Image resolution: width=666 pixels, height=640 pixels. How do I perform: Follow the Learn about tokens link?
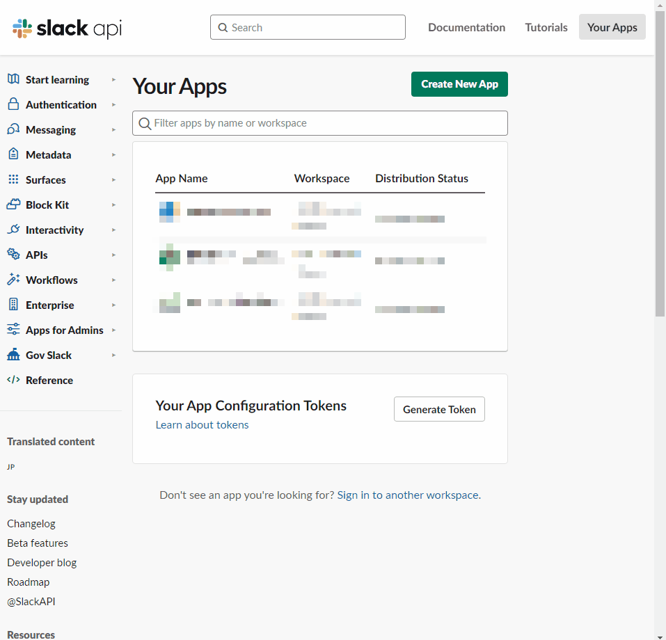(x=203, y=424)
